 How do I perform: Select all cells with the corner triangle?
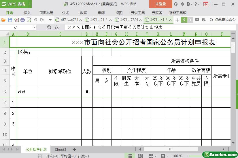tap(7, 34)
